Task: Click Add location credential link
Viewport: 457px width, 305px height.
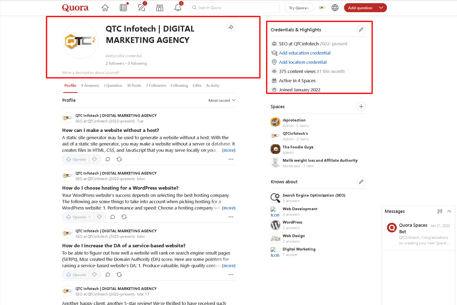Action: click(x=303, y=62)
